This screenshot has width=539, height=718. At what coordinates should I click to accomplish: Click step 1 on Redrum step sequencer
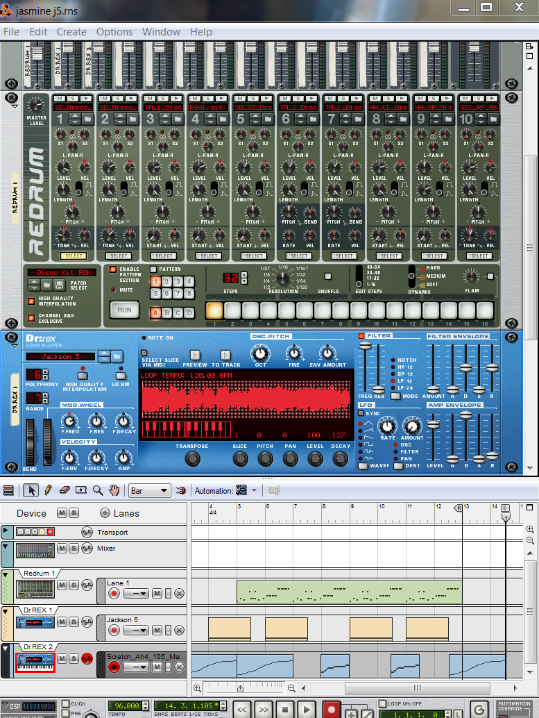(x=214, y=310)
